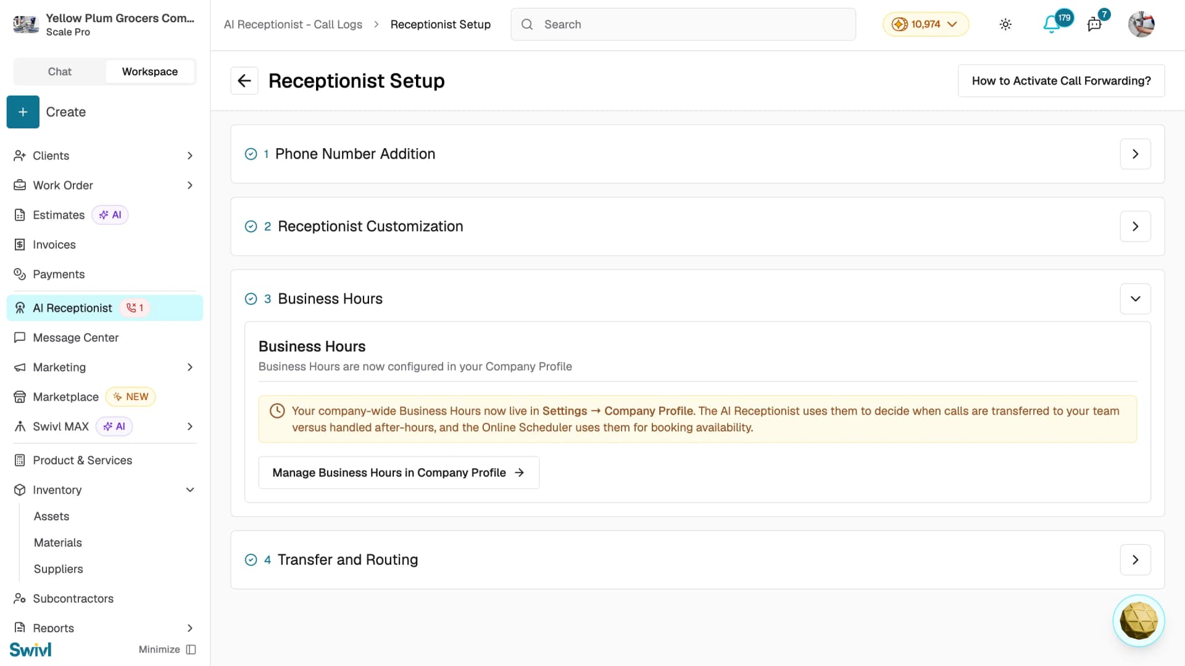Click Manage Business Hours in Company Profile
Image resolution: width=1185 pixels, height=666 pixels.
(x=399, y=473)
